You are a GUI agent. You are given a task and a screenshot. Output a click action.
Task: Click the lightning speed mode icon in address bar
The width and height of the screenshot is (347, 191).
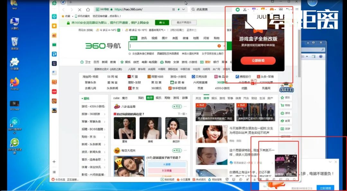pyautogui.click(x=178, y=10)
